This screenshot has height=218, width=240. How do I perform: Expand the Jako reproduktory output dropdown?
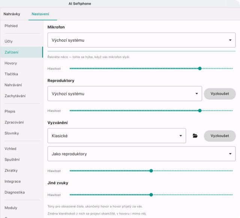click(x=141, y=154)
